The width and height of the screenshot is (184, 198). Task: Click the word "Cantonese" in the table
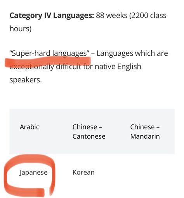pos(89,136)
